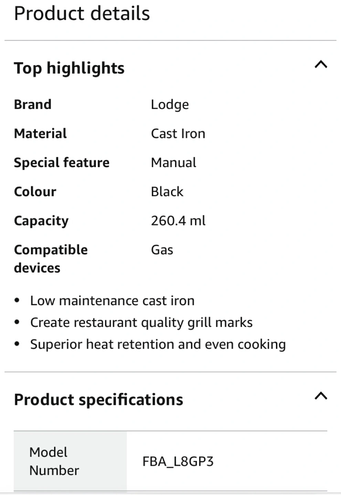Click the Model Number table cell
This screenshot has height=495, width=341.
click(x=54, y=461)
